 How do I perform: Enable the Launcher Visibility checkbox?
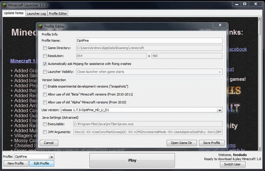click(45, 72)
